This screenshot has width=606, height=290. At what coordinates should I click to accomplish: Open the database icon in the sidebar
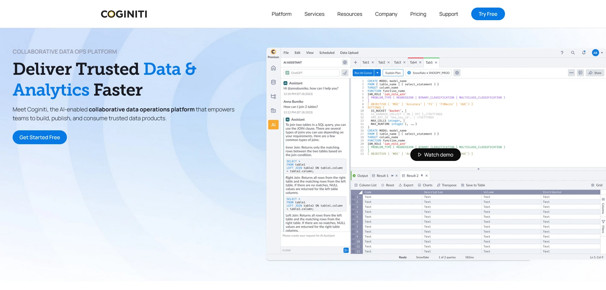click(273, 82)
